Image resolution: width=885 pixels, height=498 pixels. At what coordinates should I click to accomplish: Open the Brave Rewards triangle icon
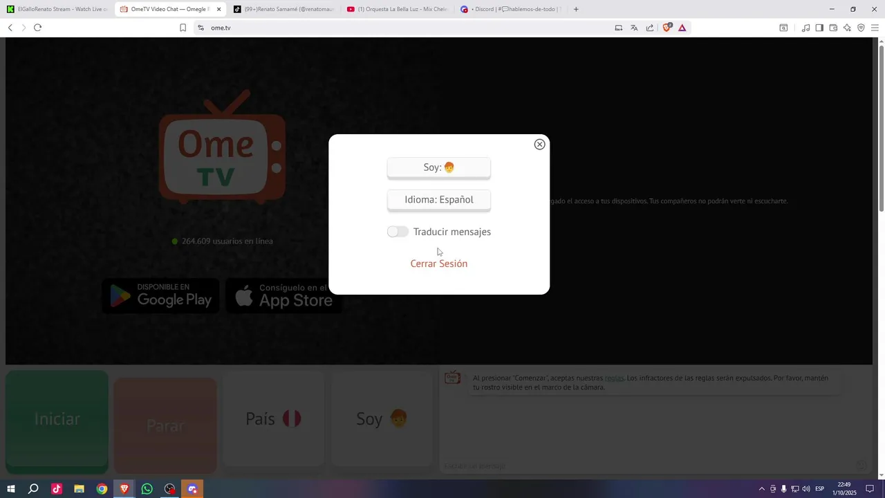coord(682,28)
